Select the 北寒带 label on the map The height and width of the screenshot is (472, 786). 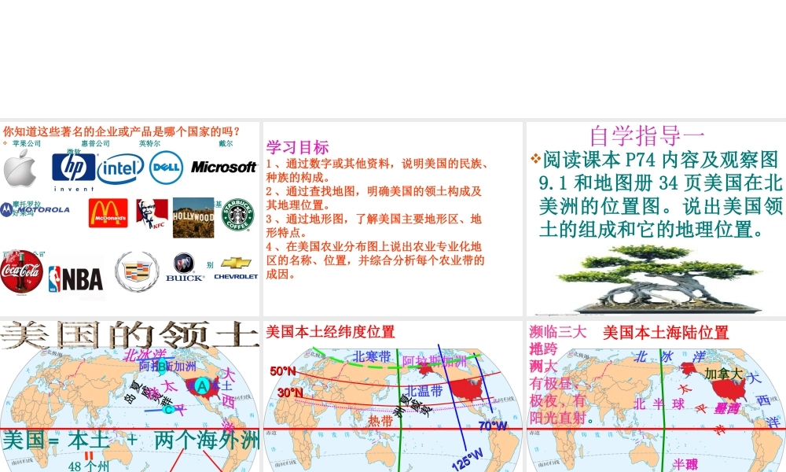click(372, 356)
